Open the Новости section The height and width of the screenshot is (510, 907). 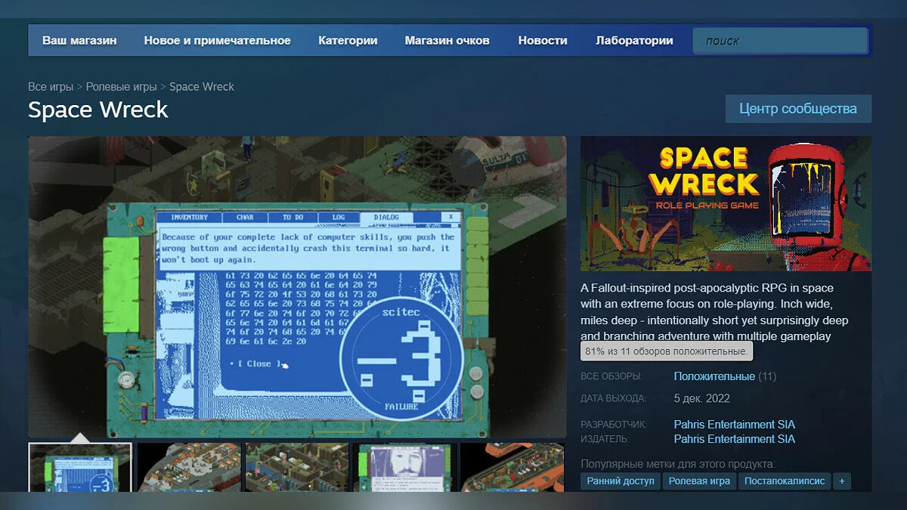[543, 41]
